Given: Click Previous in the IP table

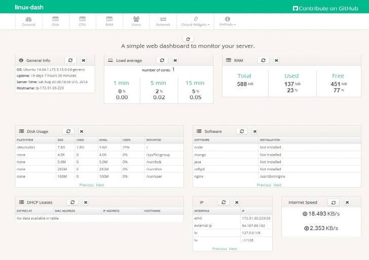Looking at the screenshot, I should click(219, 249).
